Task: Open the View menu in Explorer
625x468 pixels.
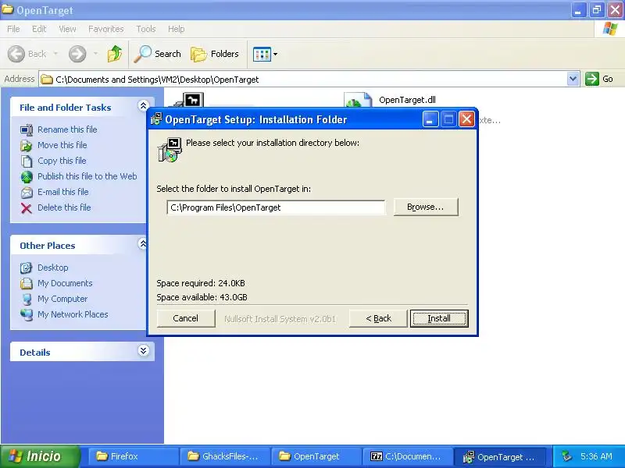Action: [67, 29]
